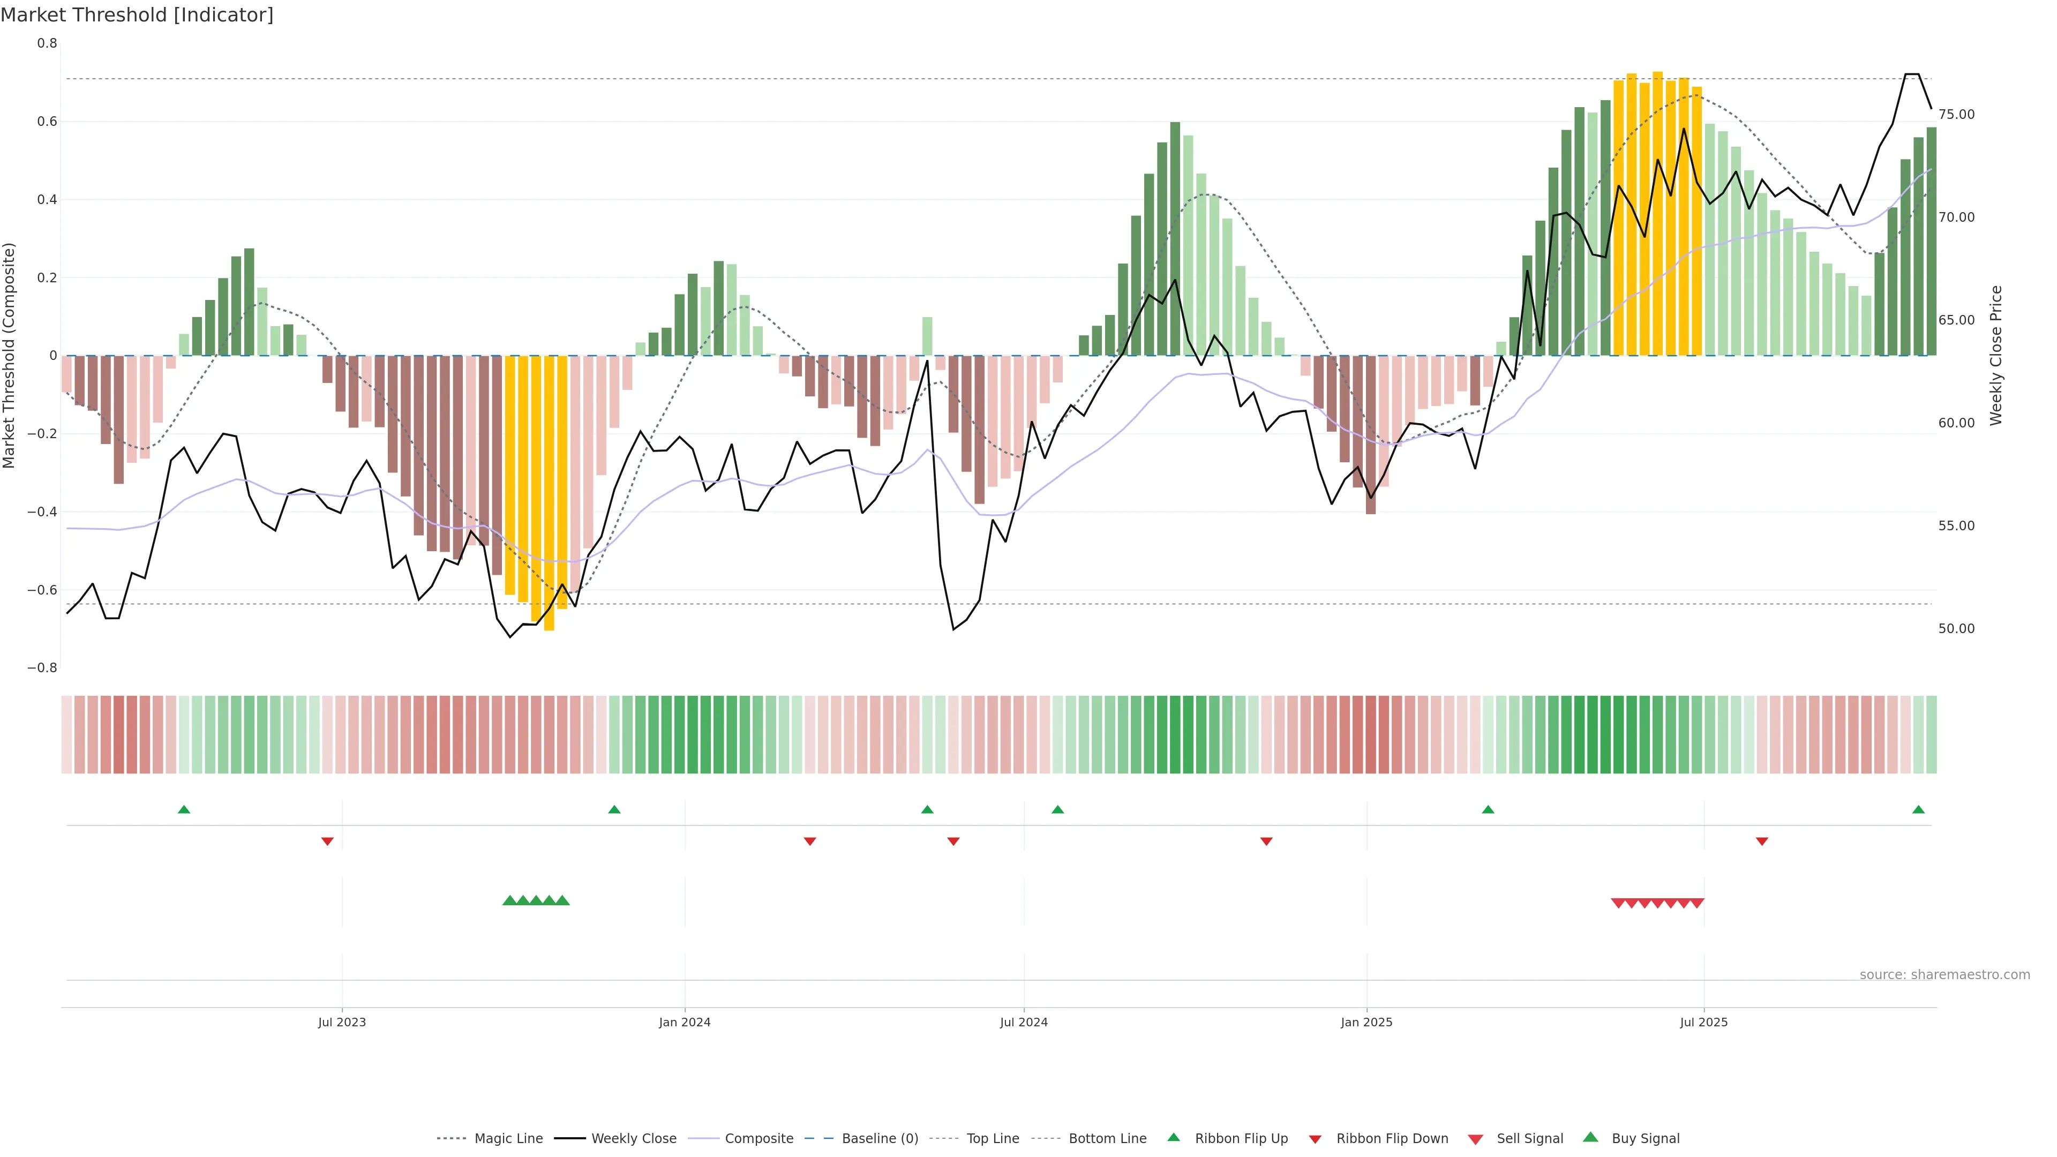
Task: Click the Buy Signal legend marker icon
Action: click(1590, 1138)
